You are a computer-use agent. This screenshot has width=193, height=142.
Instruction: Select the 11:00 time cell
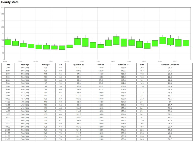coord(8,102)
